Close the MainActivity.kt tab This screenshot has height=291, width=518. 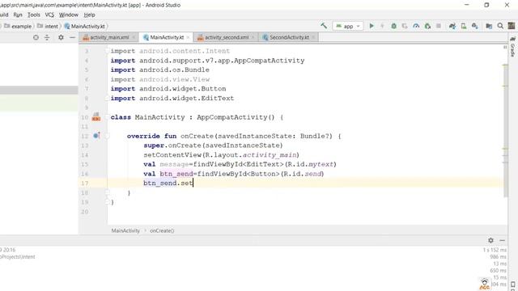(x=188, y=38)
